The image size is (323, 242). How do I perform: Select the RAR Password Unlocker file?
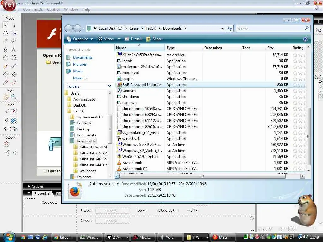142,85
